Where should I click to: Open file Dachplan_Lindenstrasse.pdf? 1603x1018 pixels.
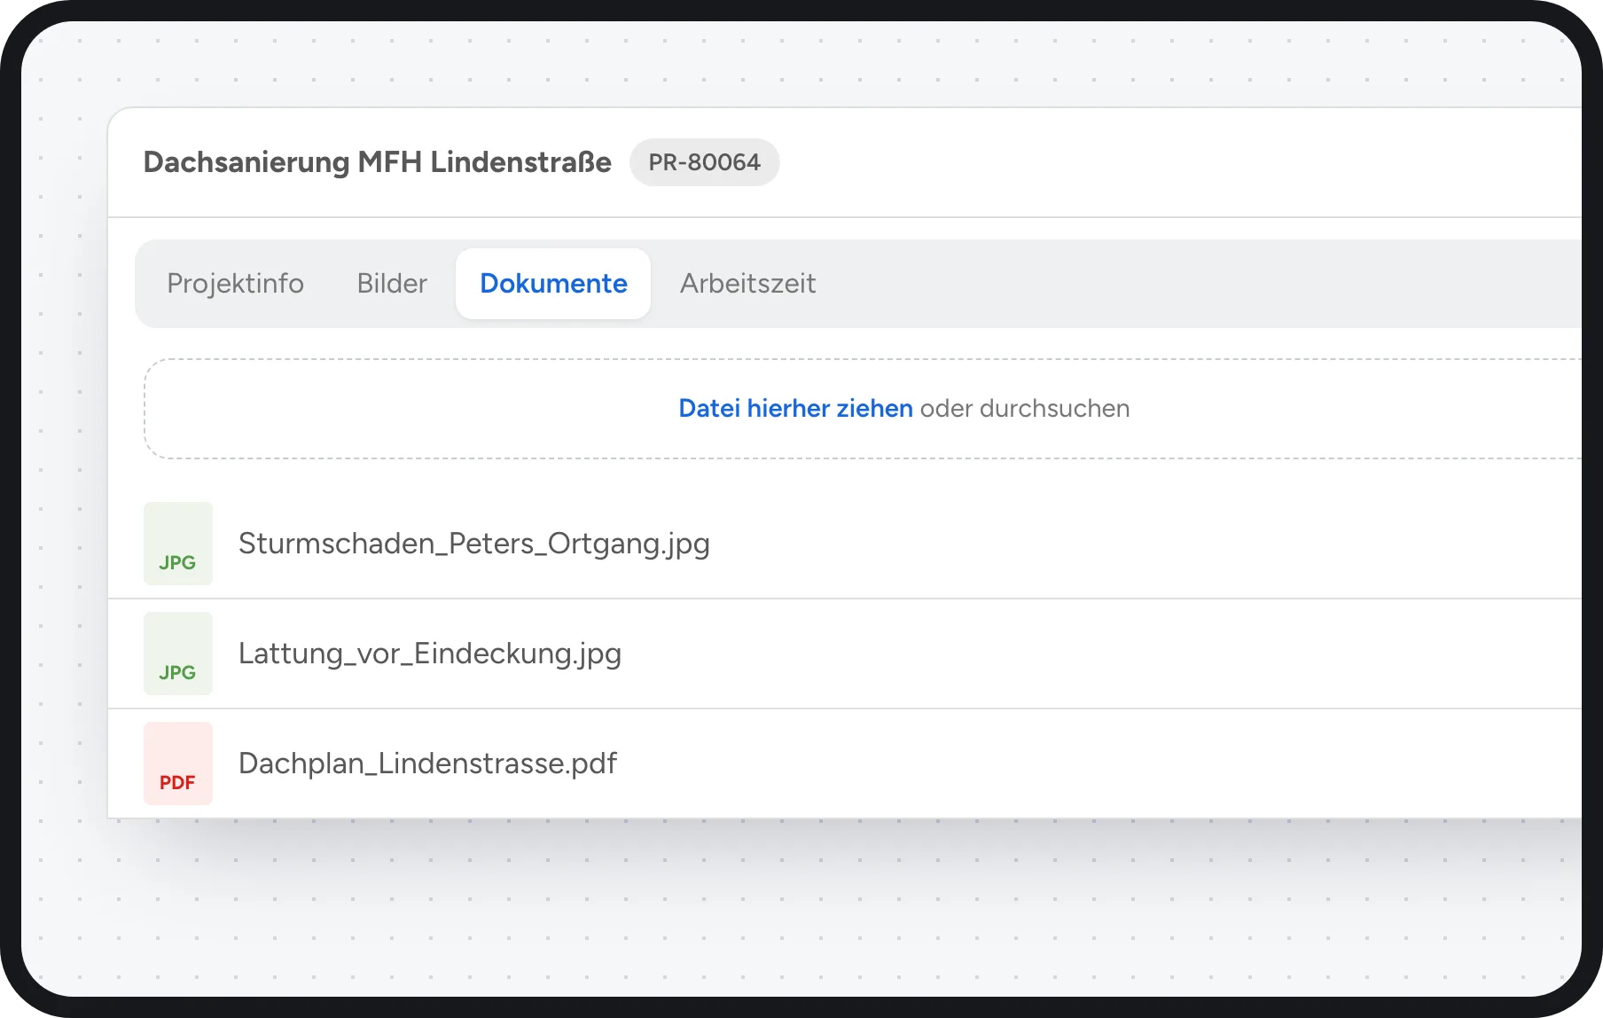click(x=427, y=763)
